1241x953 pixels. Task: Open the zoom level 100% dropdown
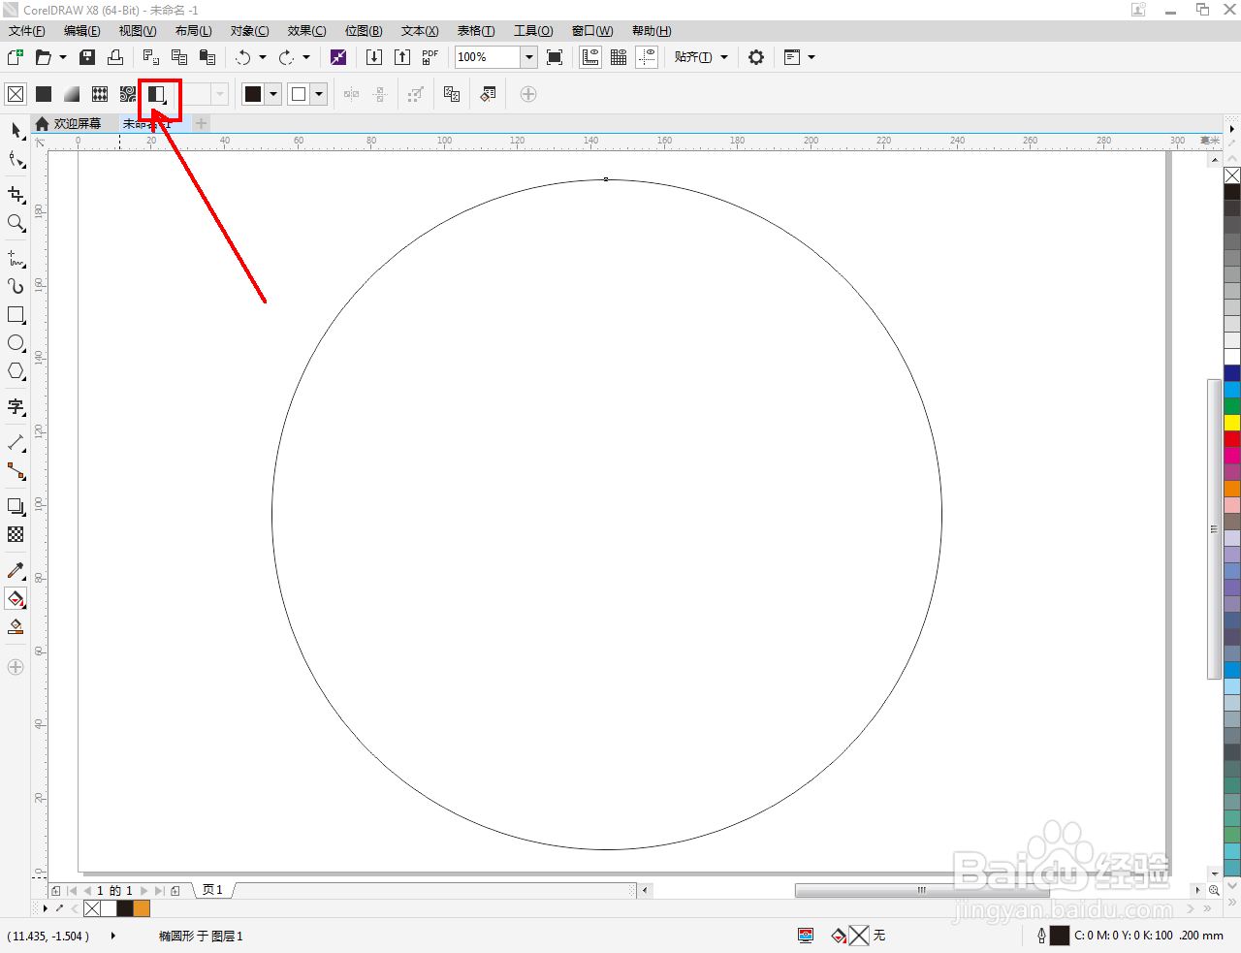coord(529,57)
